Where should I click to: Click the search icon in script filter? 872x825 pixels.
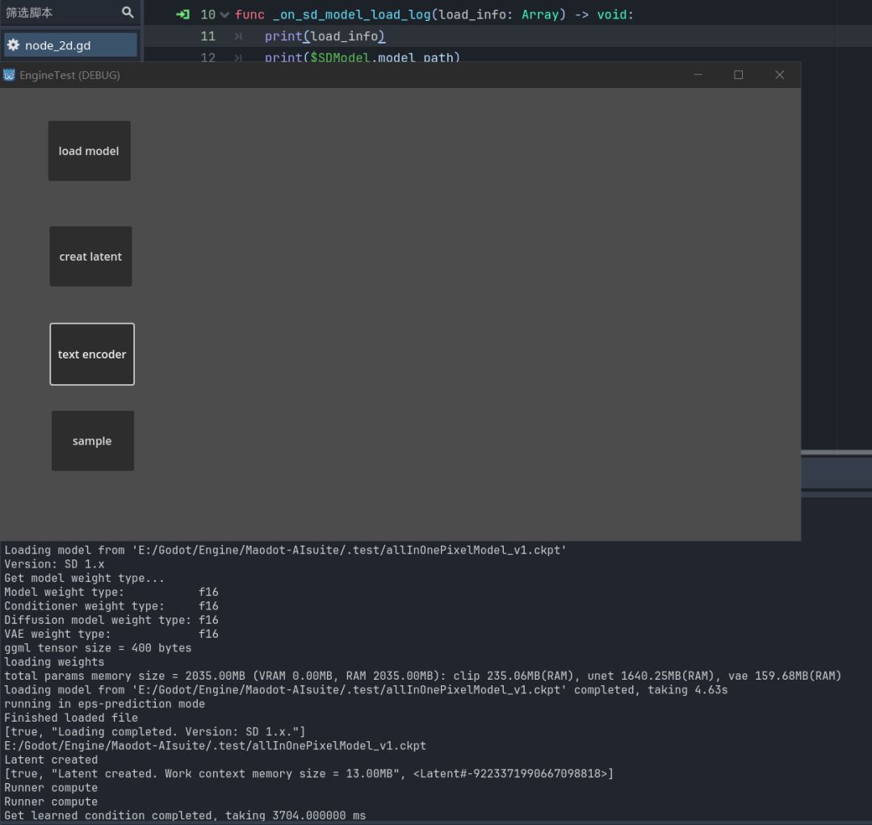128,12
